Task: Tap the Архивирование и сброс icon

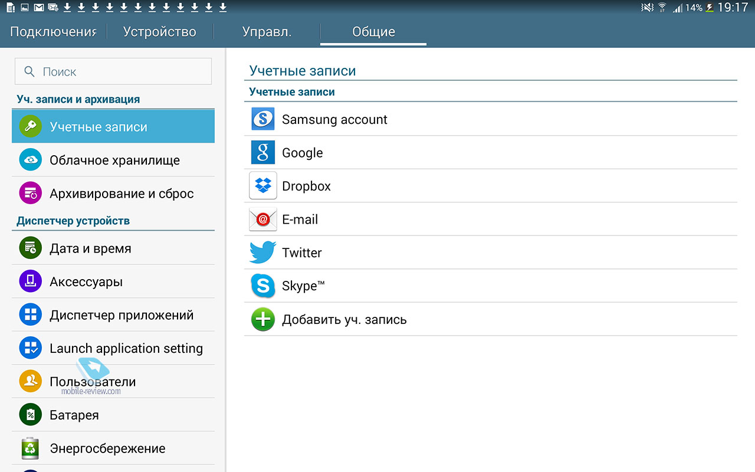Action: tap(30, 193)
